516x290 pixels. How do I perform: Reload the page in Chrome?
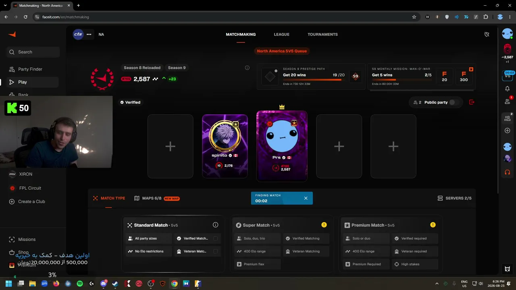(x=25, y=17)
